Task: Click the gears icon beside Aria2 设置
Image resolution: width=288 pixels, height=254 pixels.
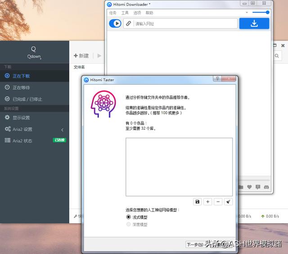Action: (8, 129)
